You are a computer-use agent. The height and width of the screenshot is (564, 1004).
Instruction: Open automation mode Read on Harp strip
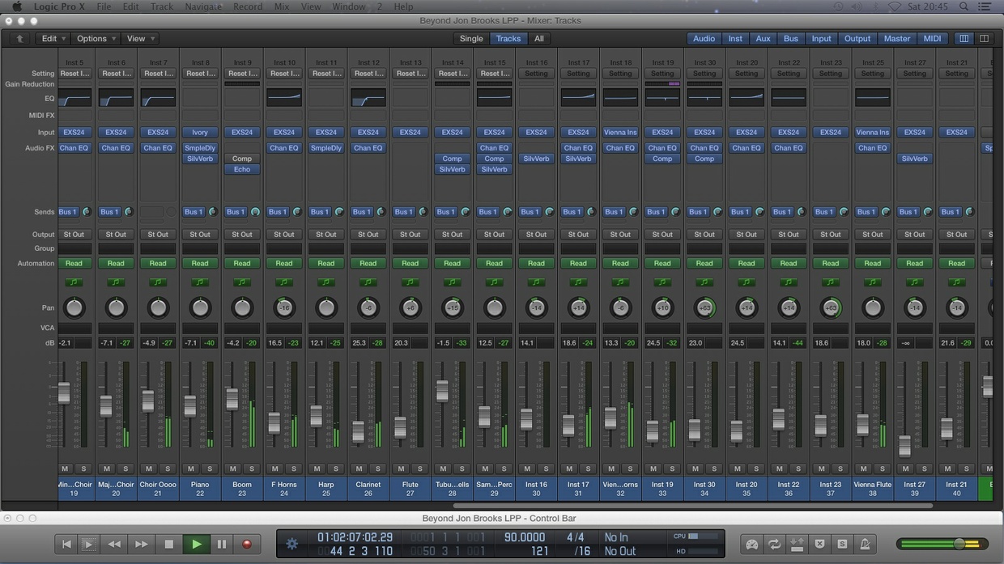(x=326, y=263)
